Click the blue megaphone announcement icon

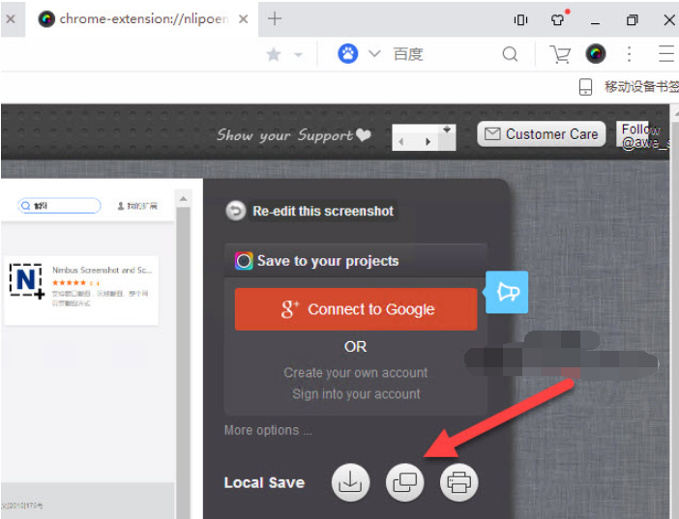pos(507,292)
